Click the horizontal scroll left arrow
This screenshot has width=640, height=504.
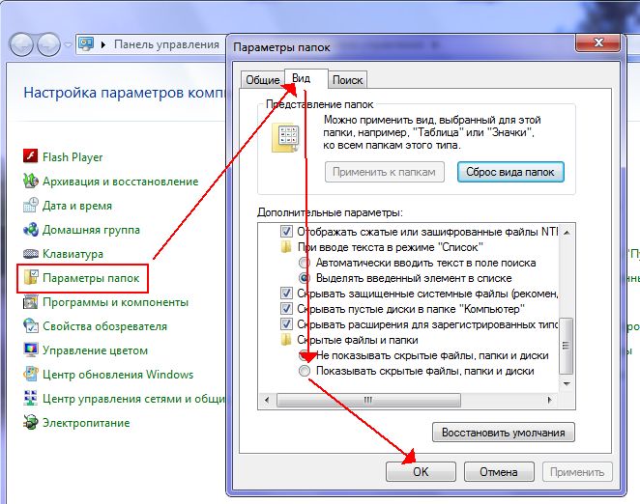pos(267,400)
